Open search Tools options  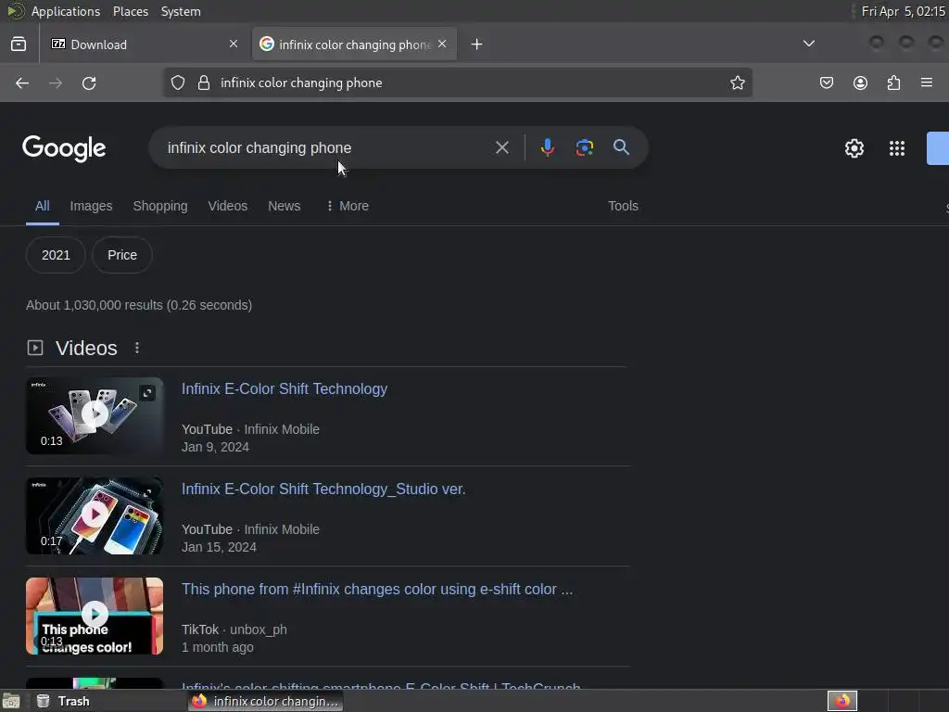click(623, 206)
